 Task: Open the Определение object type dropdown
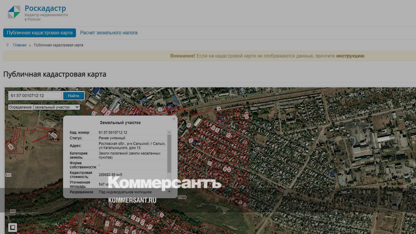point(57,107)
